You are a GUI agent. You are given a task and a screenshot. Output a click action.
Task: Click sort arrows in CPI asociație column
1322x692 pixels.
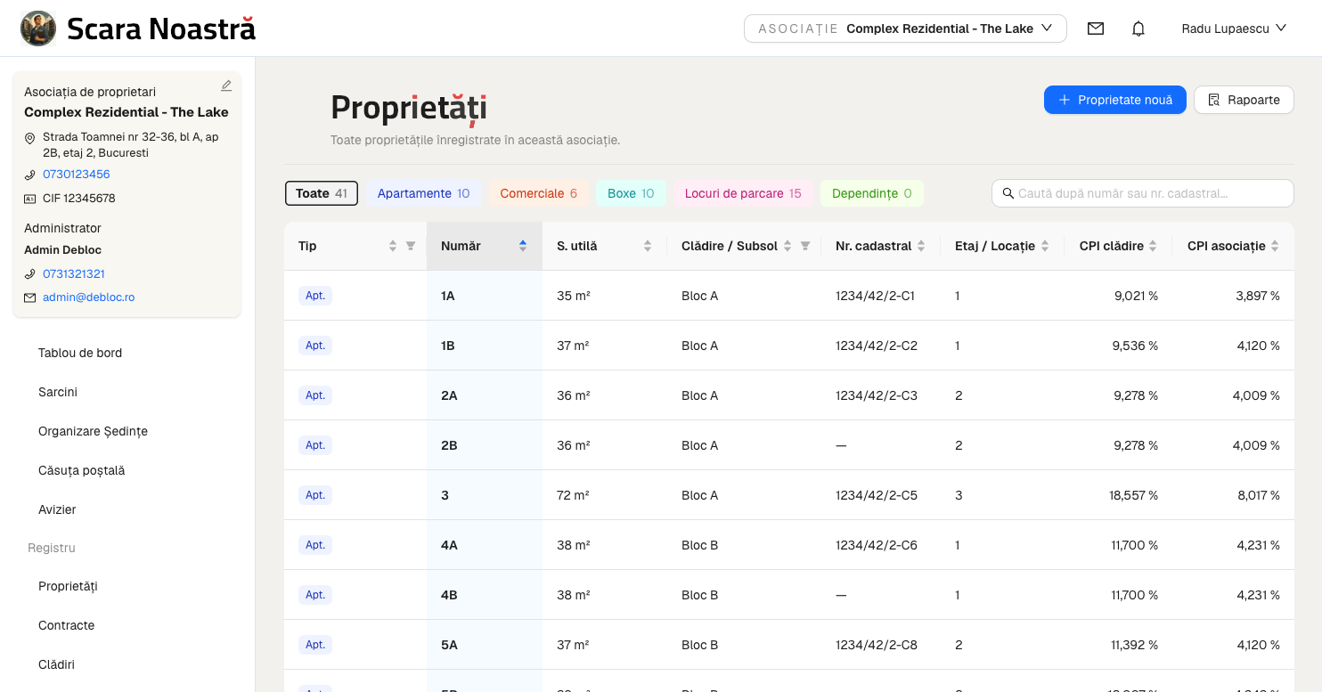click(1275, 246)
